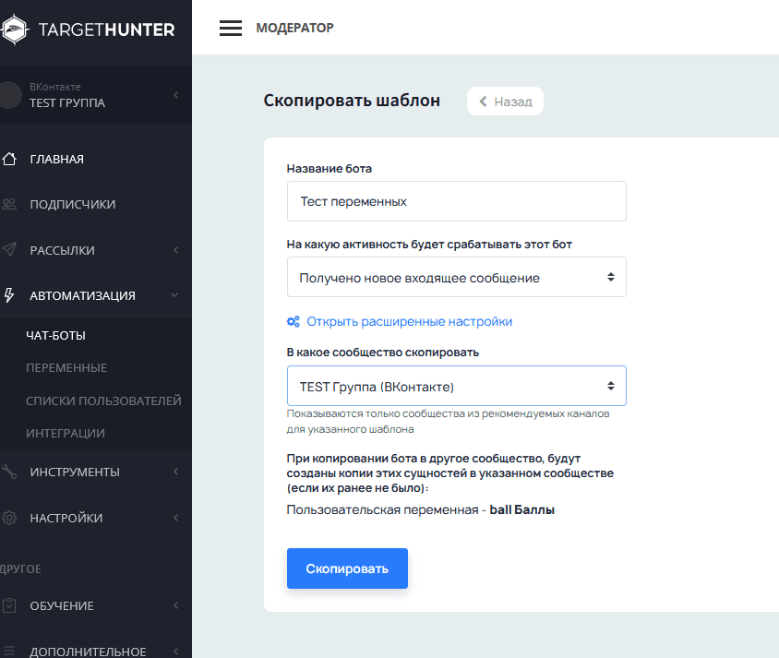Expand the TEST Группа account selector

pyautogui.click(x=175, y=95)
